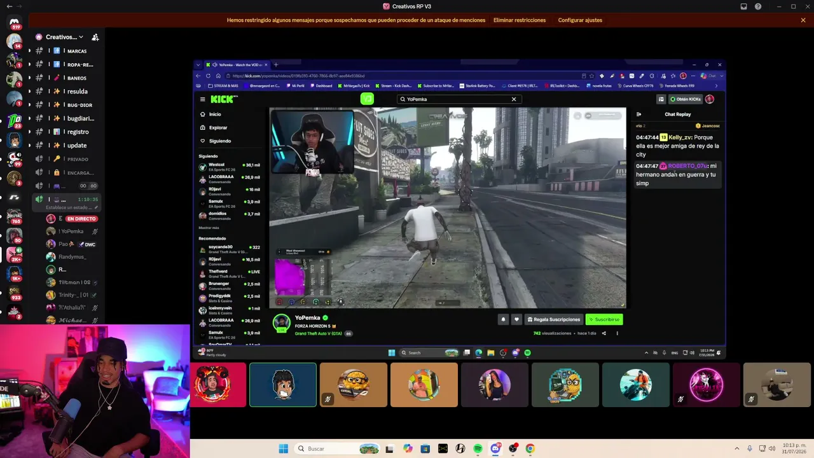This screenshot has height=458, width=814.
Task: Collapse Chat Replay panel in streamed Kick
Action: click(638, 114)
